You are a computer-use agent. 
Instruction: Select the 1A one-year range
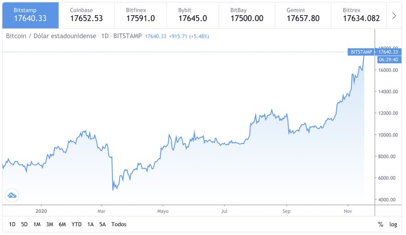point(91,224)
